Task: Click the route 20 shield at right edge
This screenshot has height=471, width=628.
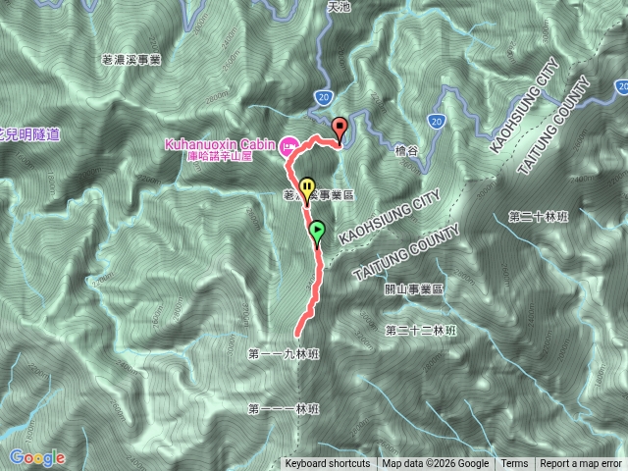Action: (x=621, y=87)
